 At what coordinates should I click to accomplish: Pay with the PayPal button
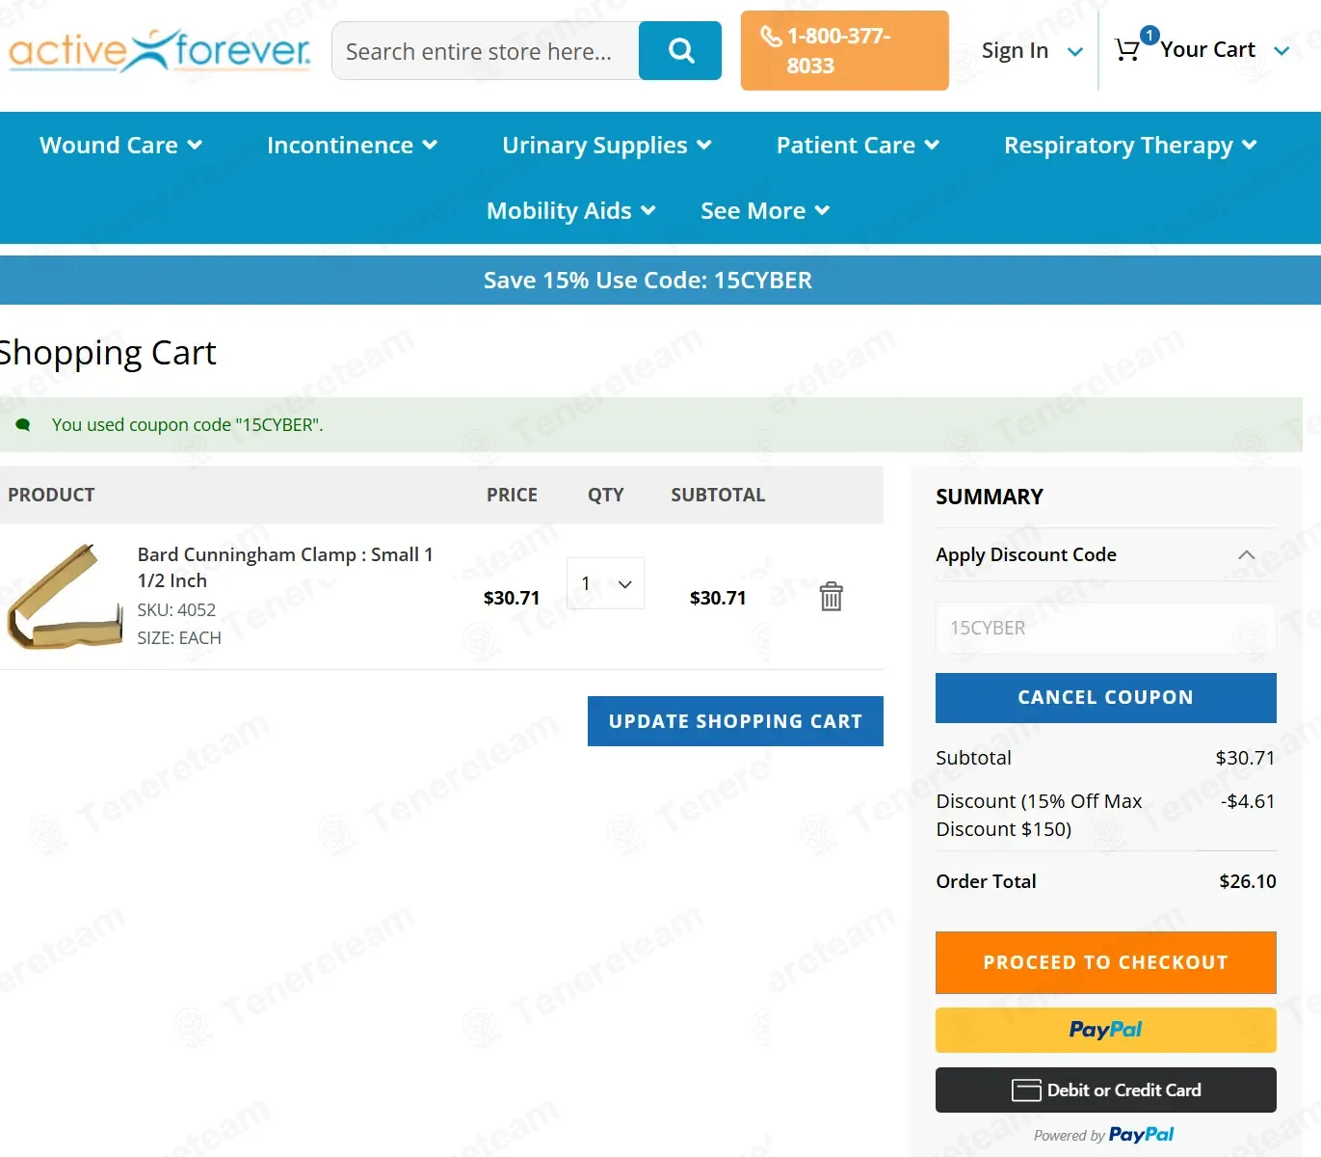point(1105,1030)
